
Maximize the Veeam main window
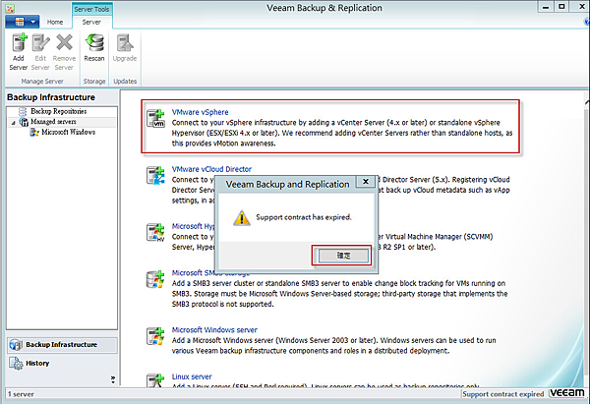click(x=561, y=7)
